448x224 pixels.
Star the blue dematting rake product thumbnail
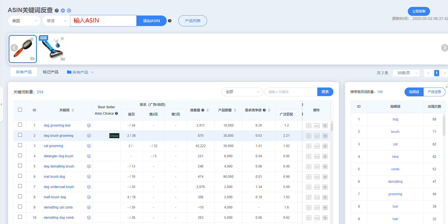[x=62, y=38]
